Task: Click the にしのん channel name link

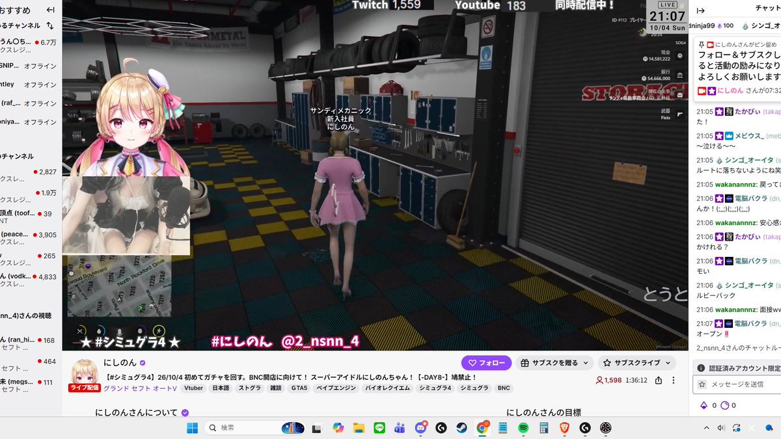Action: pos(120,363)
